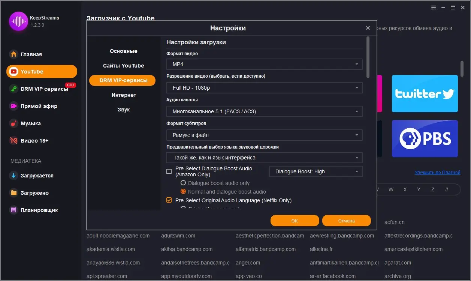
Task: Open the Dialogue Boost: High dropdown
Action: point(315,171)
